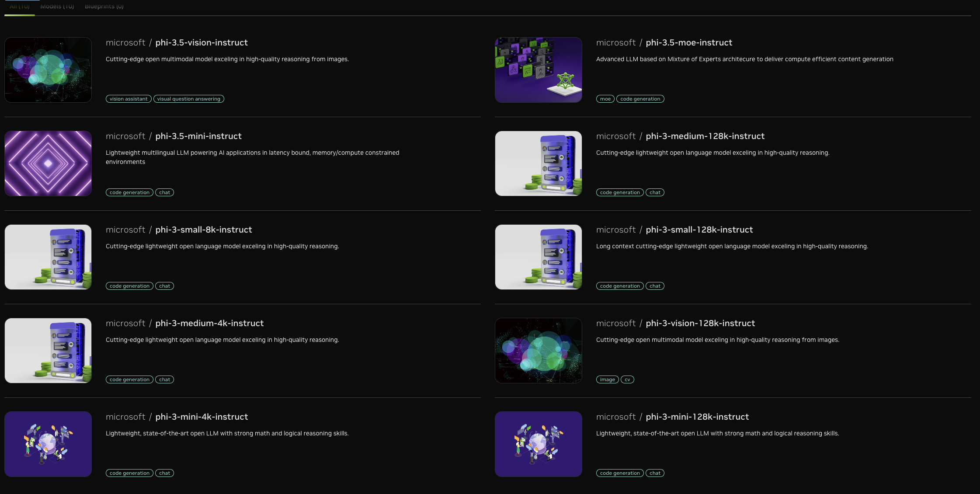Filter by the visual question answering tag
980x494 pixels.
tap(189, 99)
